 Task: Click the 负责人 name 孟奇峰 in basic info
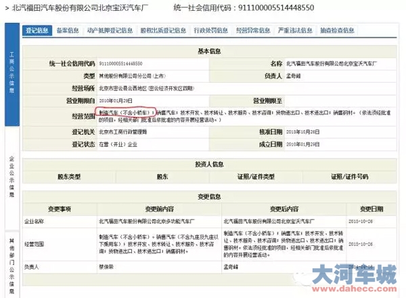[x=294, y=76]
